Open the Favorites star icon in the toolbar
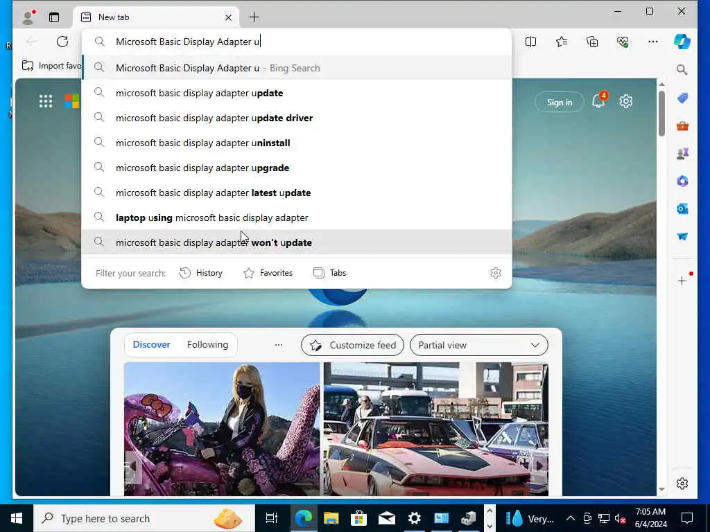The image size is (710, 532). tap(562, 42)
